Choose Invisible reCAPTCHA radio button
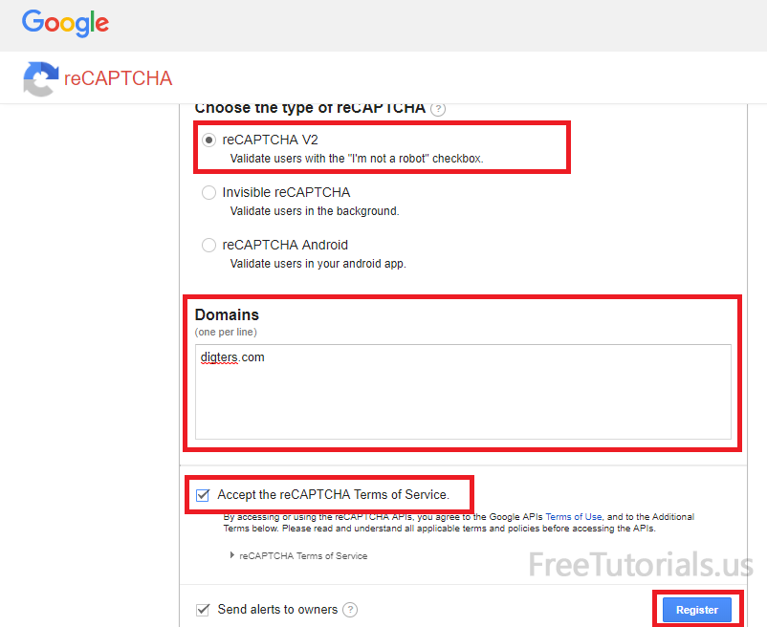The height and width of the screenshot is (627, 767). pyautogui.click(x=208, y=192)
